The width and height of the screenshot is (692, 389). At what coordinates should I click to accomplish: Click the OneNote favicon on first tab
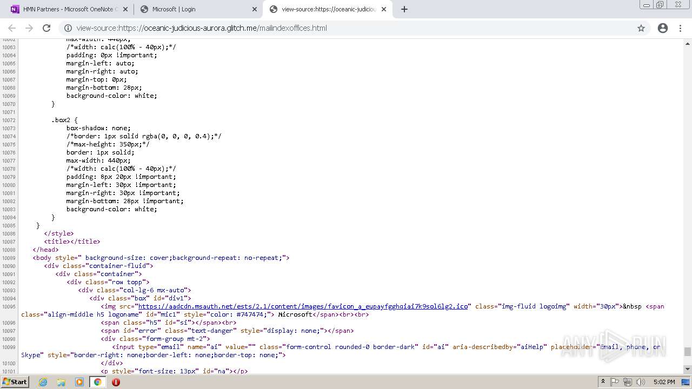point(15,9)
